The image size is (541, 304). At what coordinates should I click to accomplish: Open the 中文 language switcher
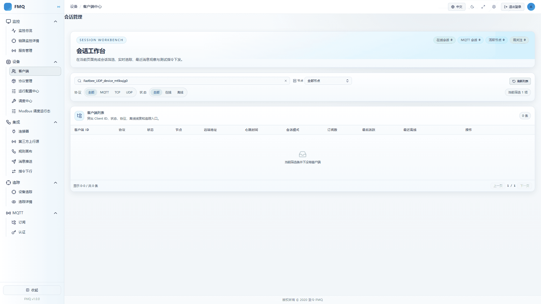point(456,7)
